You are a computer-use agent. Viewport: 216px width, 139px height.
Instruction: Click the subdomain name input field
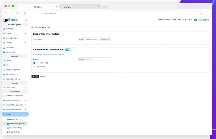pos(92,39)
